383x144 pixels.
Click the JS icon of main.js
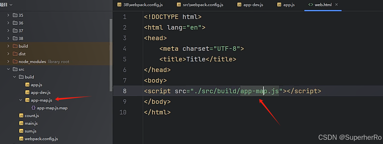(x=21, y=123)
